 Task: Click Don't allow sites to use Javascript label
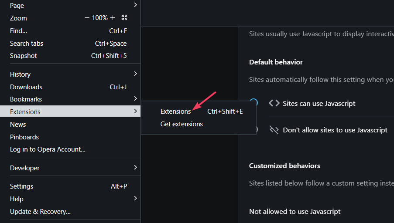335,130
